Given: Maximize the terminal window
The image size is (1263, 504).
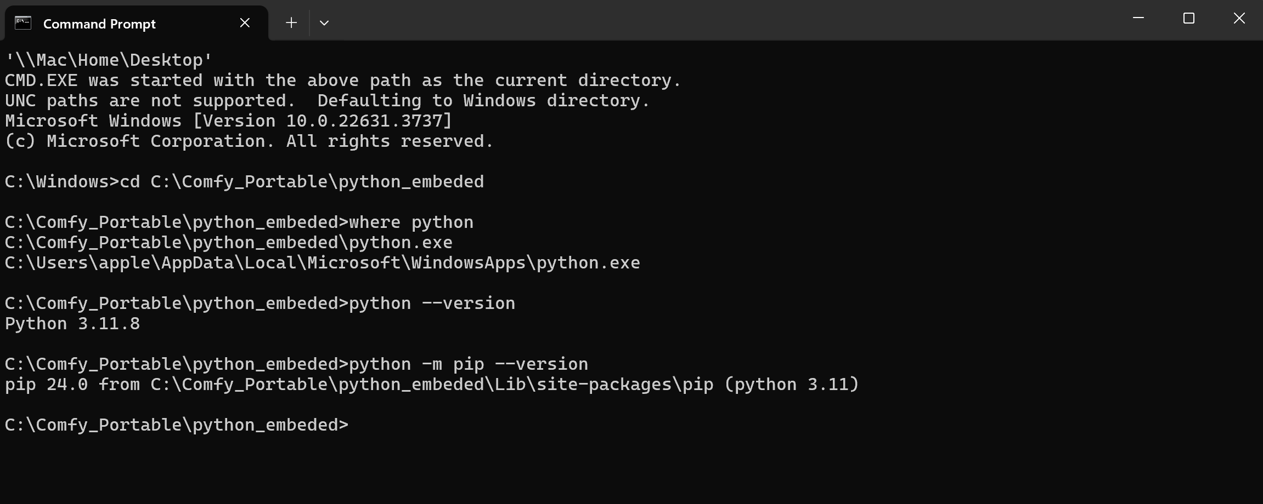Looking at the screenshot, I should (x=1189, y=19).
